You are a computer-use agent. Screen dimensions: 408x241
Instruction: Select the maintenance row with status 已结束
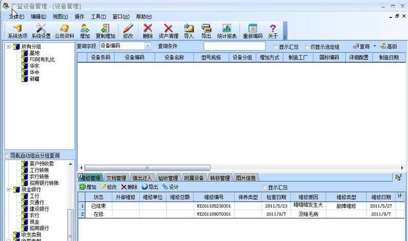pyautogui.click(x=241, y=206)
